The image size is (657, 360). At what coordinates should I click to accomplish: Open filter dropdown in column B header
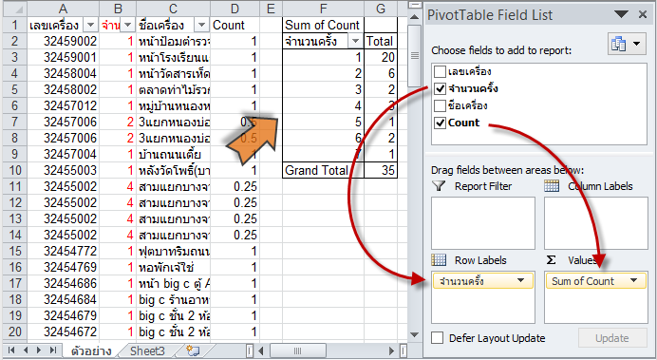point(128,25)
